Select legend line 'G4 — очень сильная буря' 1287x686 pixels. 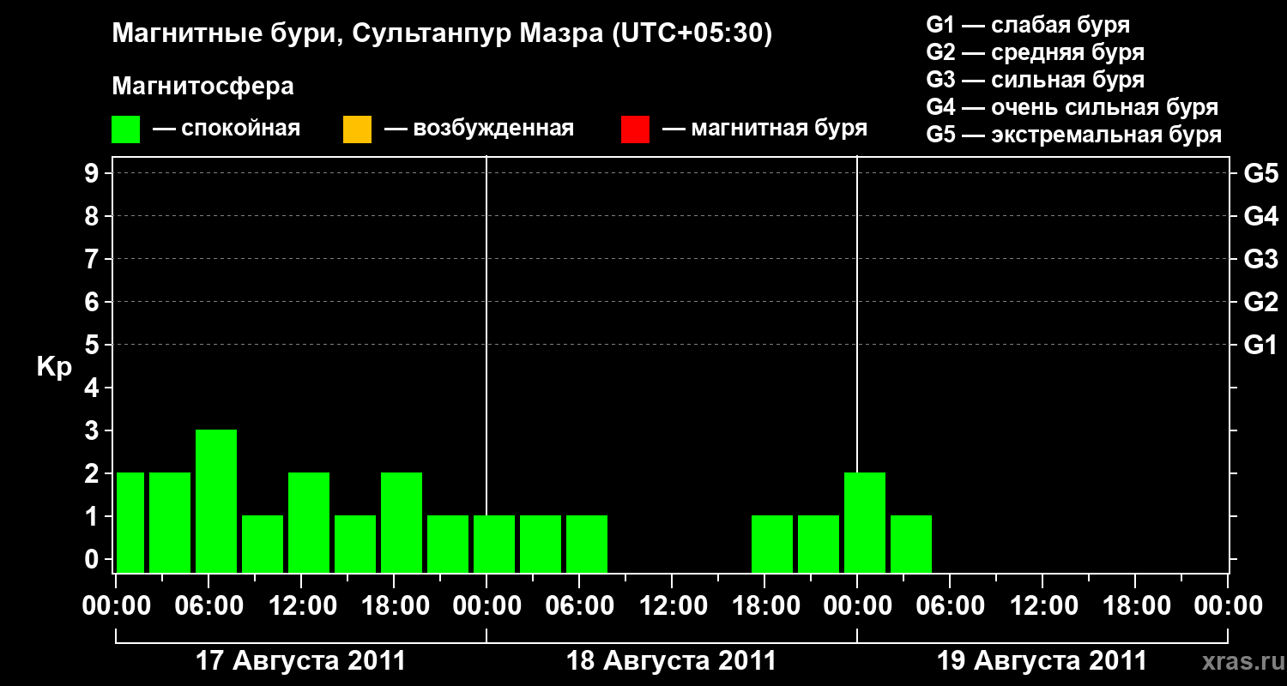pyautogui.click(x=1072, y=107)
